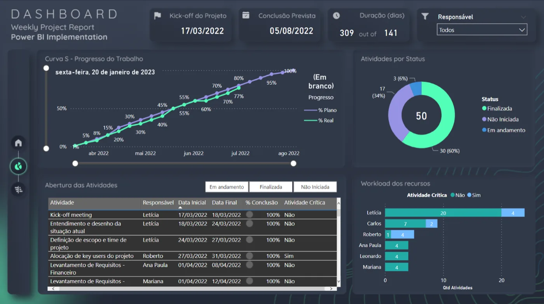The image size is (544, 304).
Task: Sort table by Responsável column header
Action: click(x=158, y=203)
